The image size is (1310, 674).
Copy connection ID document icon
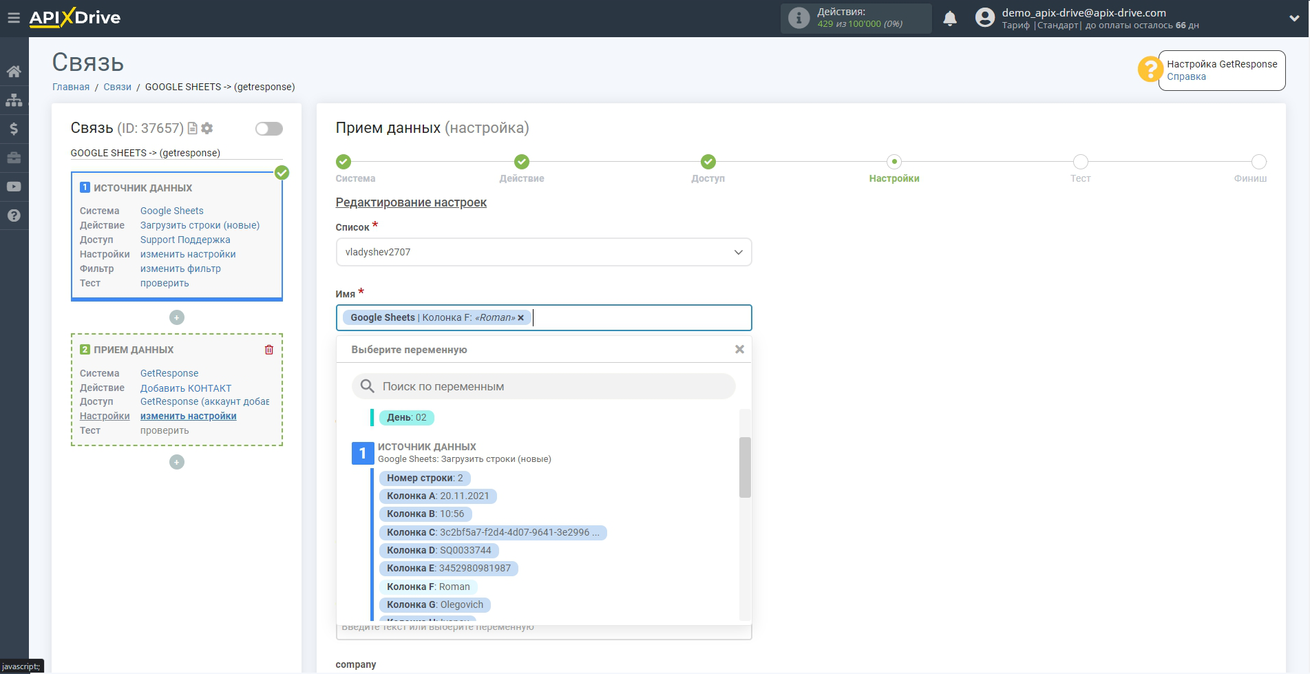coord(193,128)
